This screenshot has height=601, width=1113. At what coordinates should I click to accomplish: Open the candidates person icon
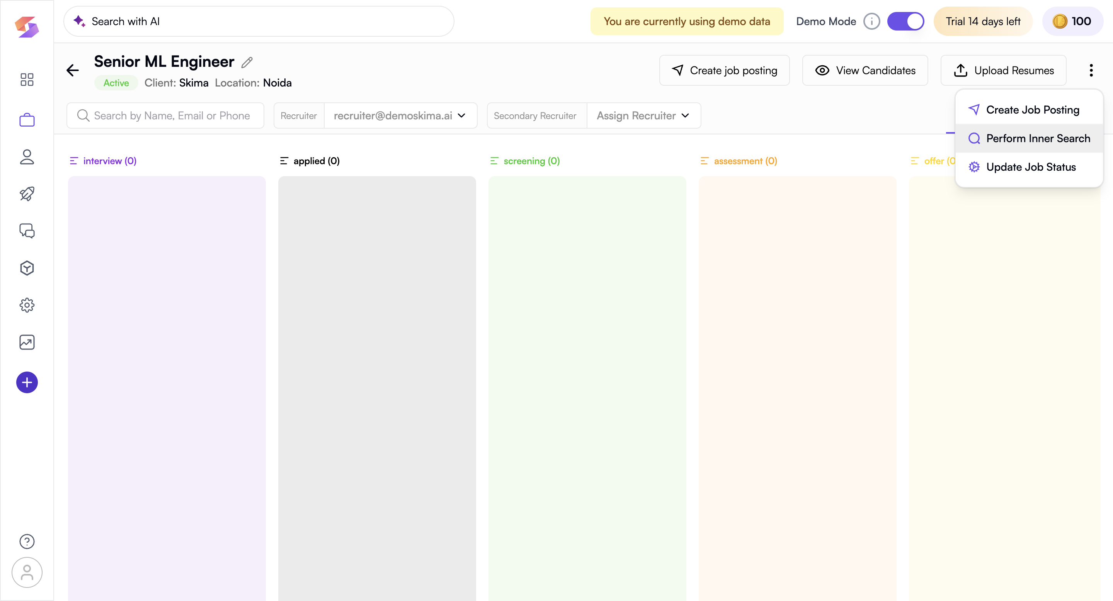click(x=27, y=157)
